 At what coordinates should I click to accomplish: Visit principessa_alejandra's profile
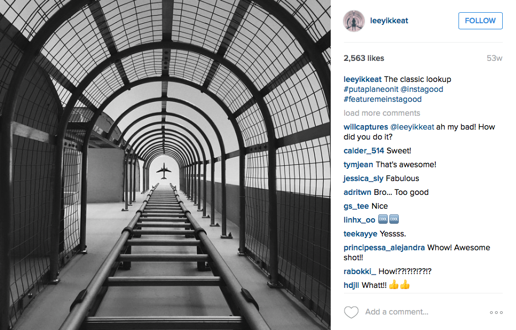tap(384, 248)
